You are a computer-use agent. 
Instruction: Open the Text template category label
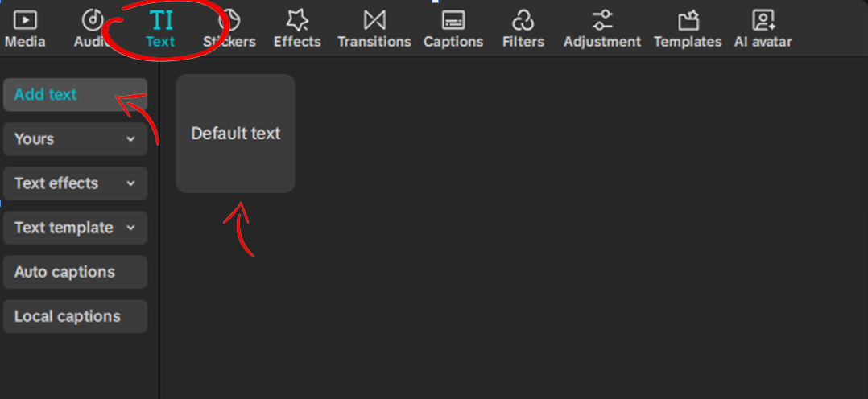click(x=64, y=228)
